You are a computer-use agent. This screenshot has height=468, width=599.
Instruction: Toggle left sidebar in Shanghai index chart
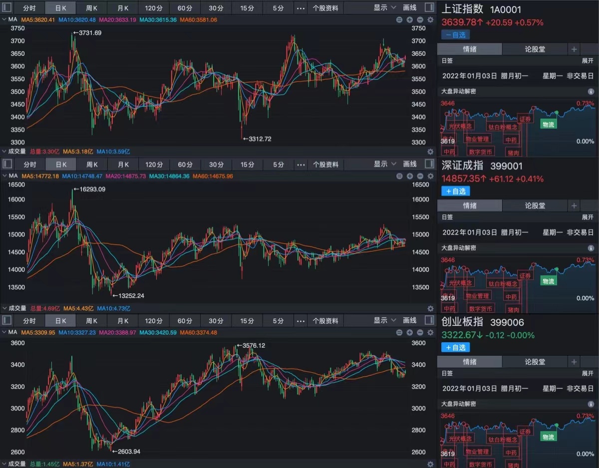click(x=7, y=8)
